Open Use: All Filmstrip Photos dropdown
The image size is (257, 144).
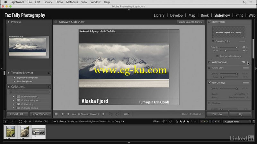pos(88,114)
